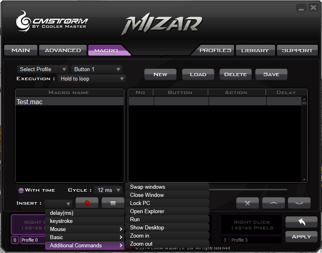The width and height of the screenshot is (322, 253).
Task: Click the red record macro button
Action: (x=86, y=203)
